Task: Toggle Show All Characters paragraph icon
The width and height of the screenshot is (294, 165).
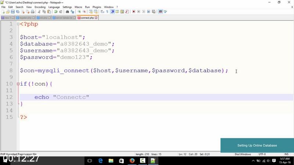Action: point(107,12)
